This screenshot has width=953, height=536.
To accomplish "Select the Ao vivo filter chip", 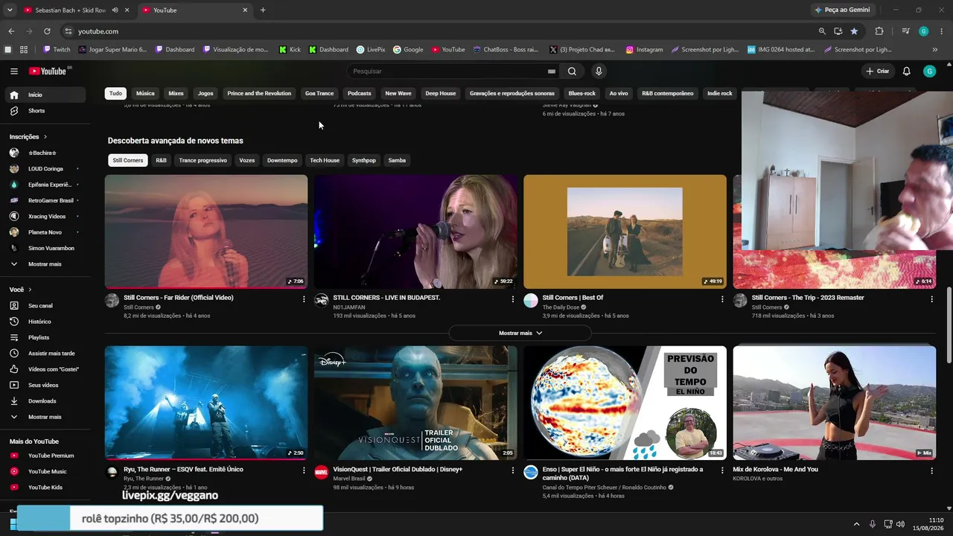I will 618,94.
